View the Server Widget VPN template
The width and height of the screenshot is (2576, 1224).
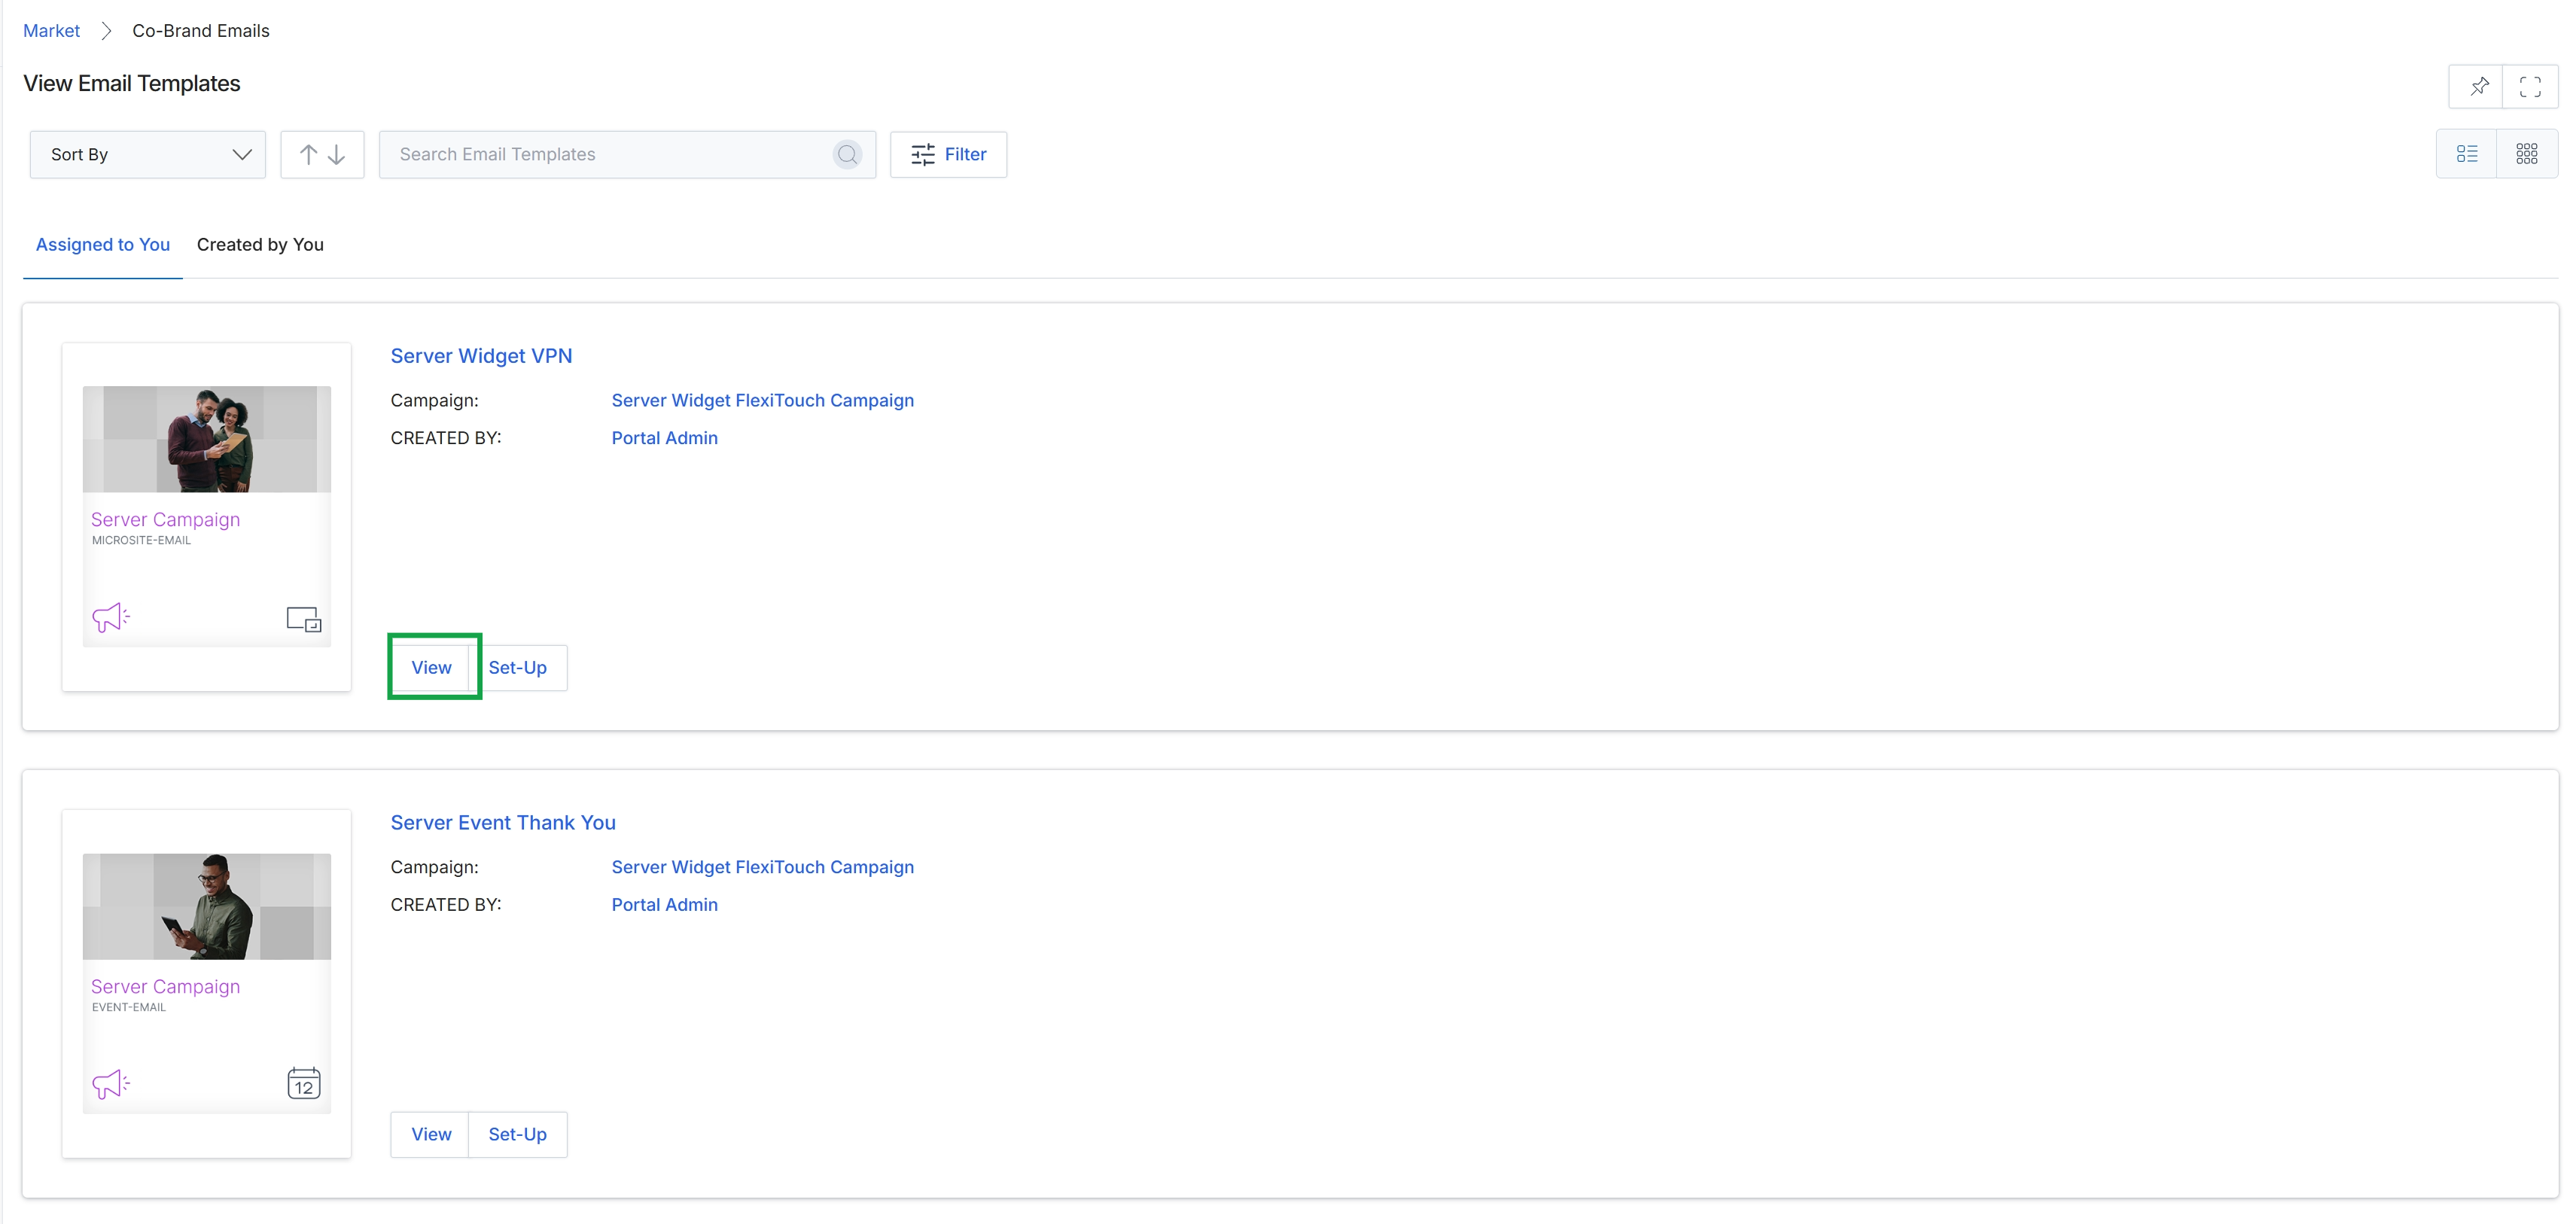431,668
